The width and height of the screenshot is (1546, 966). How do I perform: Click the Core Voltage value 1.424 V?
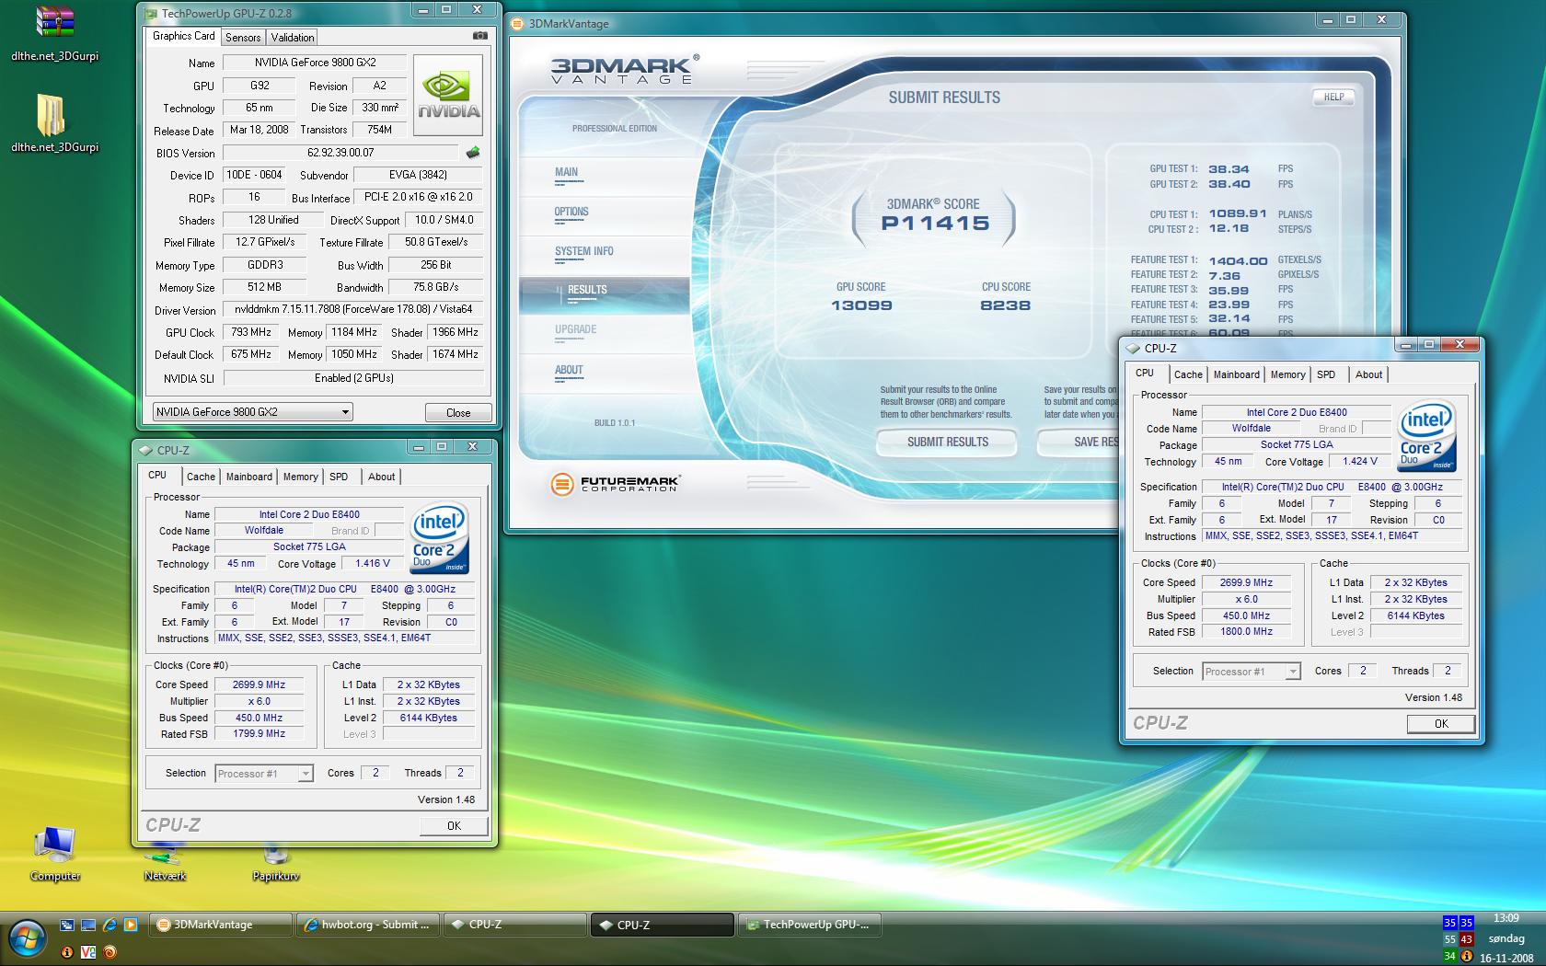(x=1359, y=462)
